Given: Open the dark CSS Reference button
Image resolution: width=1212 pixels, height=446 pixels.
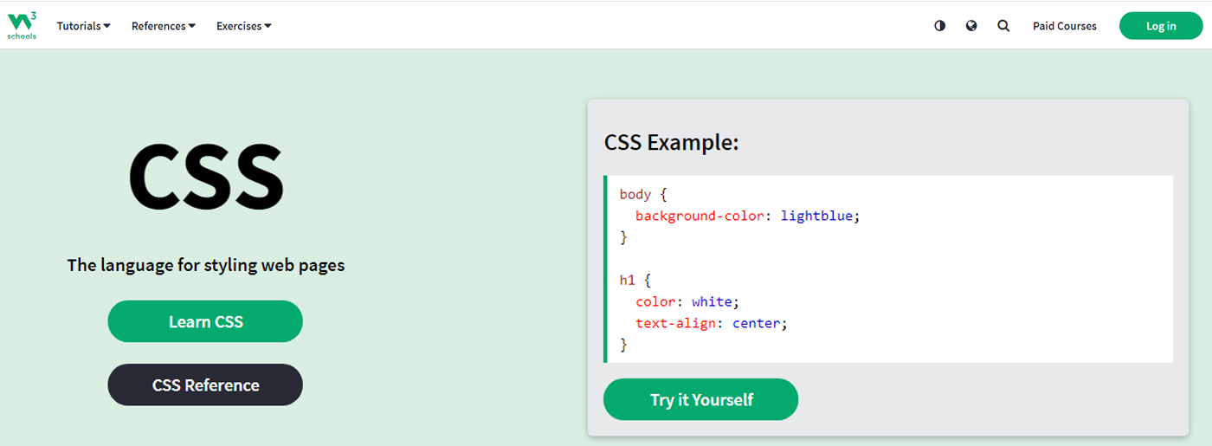Looking at the screenshot, I should click(205, 385).
